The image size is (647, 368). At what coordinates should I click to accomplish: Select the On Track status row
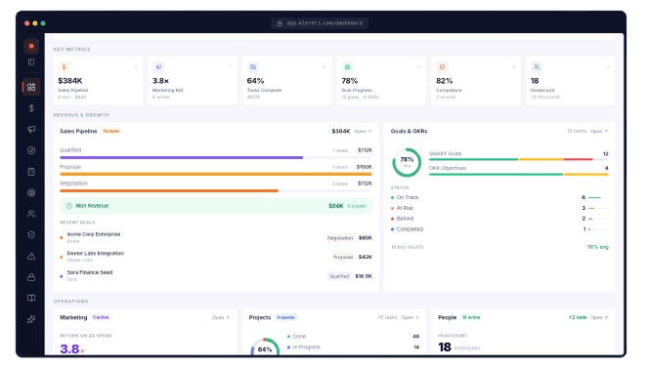[x=499, y=197]
